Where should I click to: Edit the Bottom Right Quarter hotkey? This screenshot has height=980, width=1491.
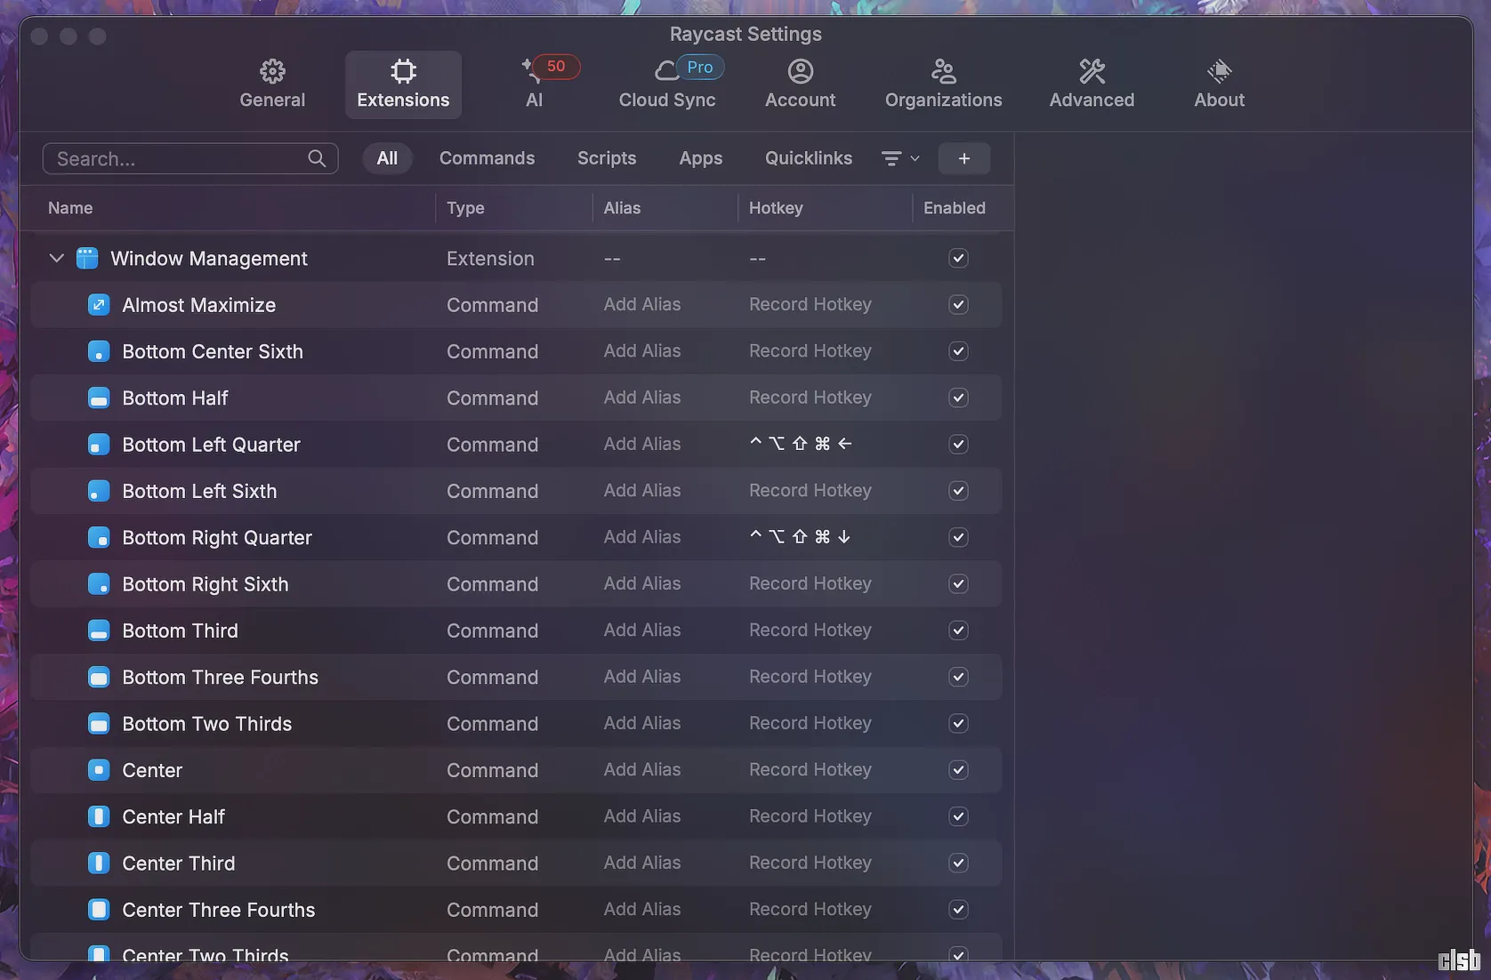click(x=801, y=536)
